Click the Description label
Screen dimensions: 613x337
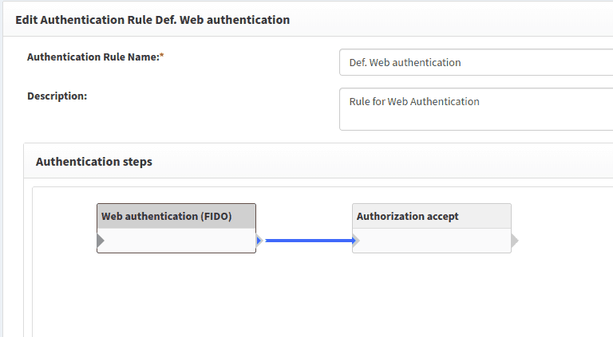click(x=57, y=96)
